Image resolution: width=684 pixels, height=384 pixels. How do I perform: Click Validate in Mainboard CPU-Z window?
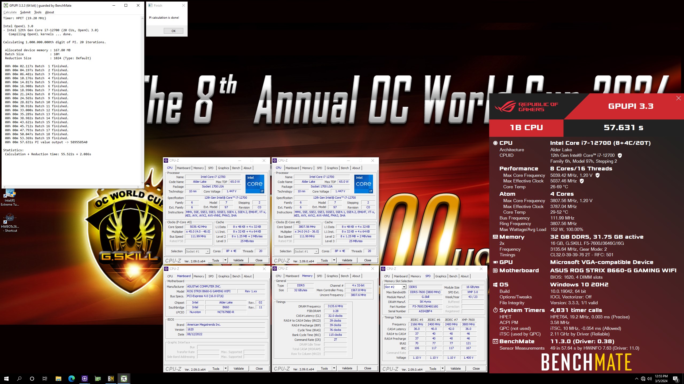pos(239,368)
